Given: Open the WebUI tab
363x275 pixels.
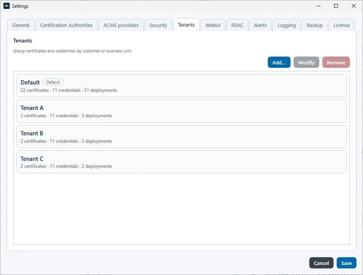Looking at the screenshot, I should (213, 25).
